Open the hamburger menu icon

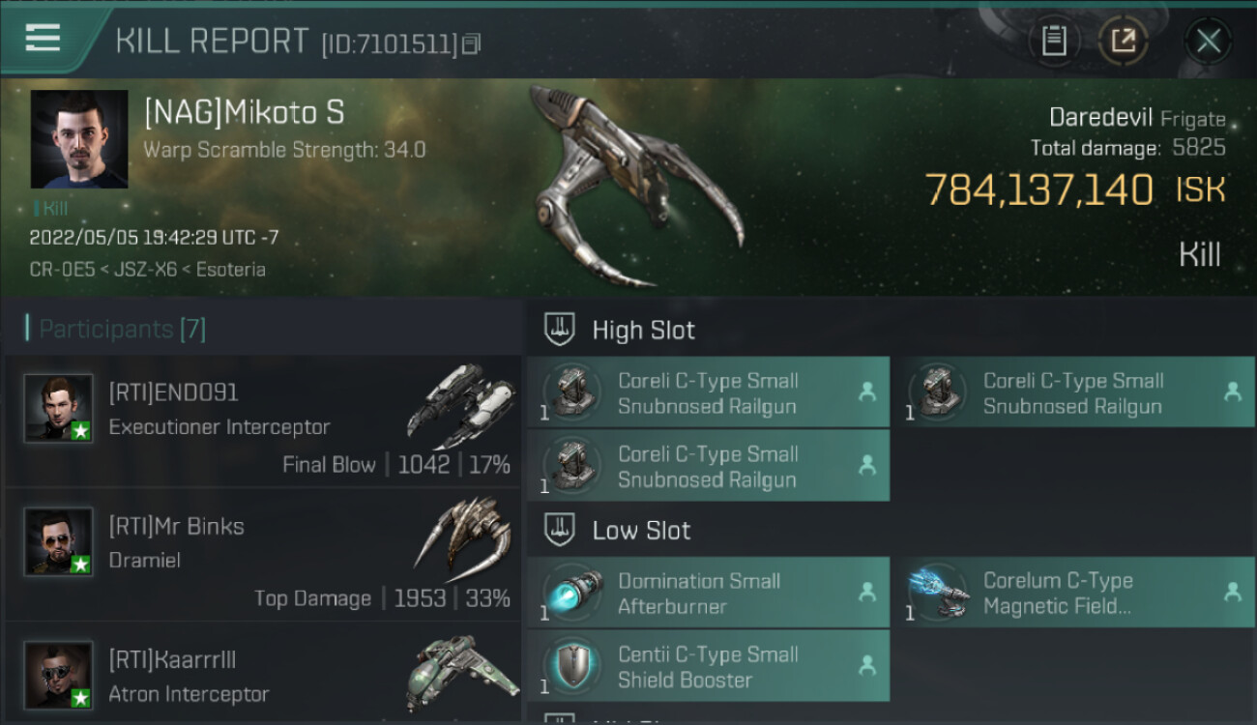coord(43,39)
